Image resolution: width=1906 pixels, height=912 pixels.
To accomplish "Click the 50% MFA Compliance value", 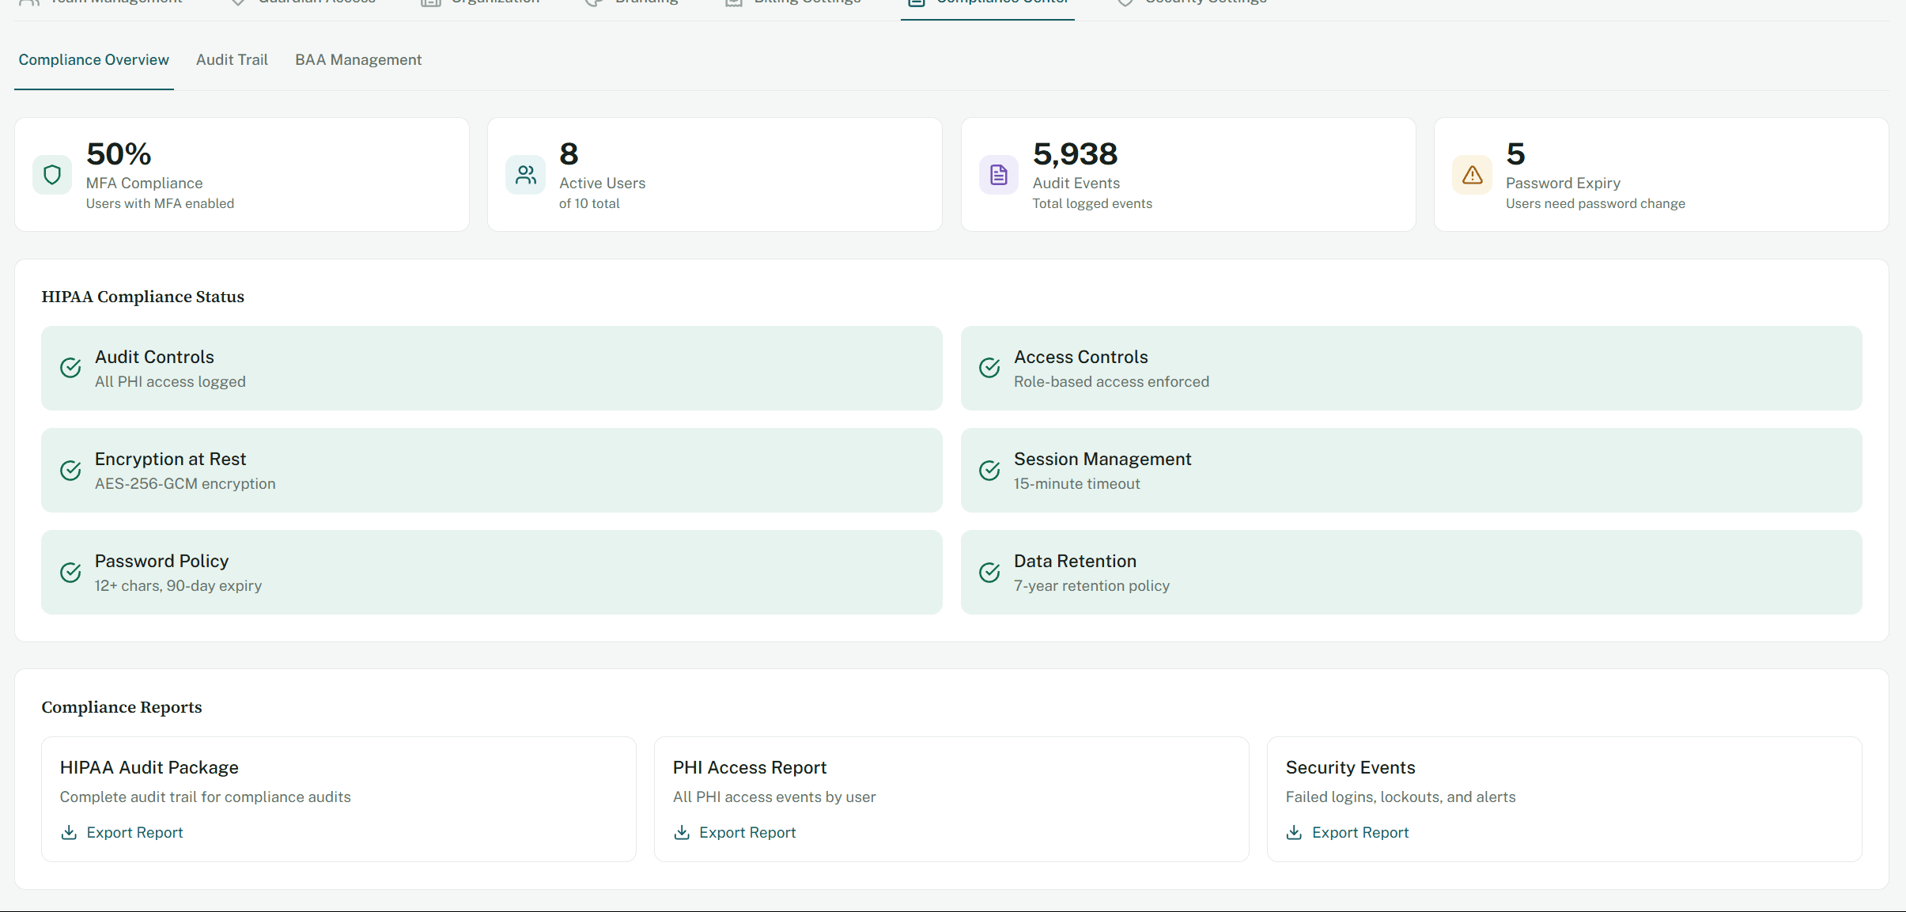I will [119, 154].
